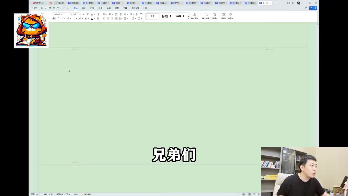Viewport: 348px width, 196px height.
Task: Open the red D template tab icon
Action: pos(50,3)
